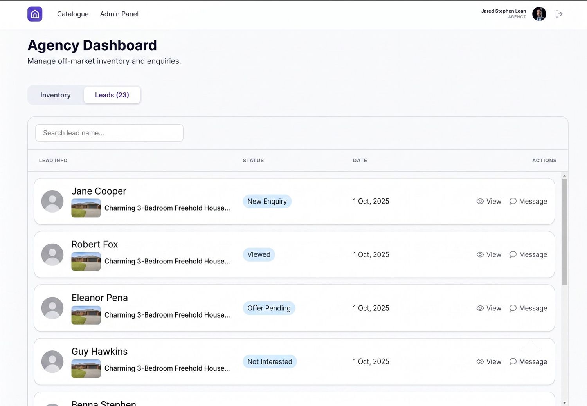Click Robert Fox's property title text
The height and width of the screenshot is (406, 587).
pos(167,261)
